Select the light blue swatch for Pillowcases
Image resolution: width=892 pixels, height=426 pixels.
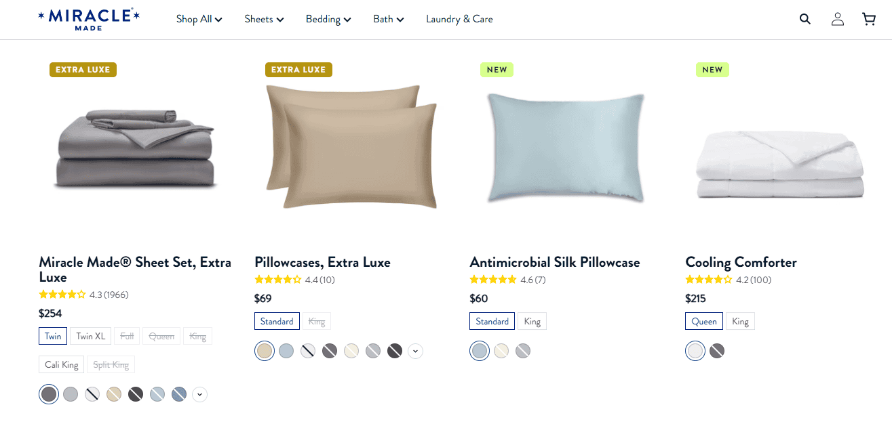click(x=286, y=351)
